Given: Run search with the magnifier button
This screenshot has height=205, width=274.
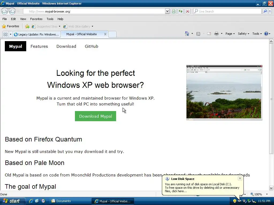Looking at the screenshot, I should click(265, 11).
